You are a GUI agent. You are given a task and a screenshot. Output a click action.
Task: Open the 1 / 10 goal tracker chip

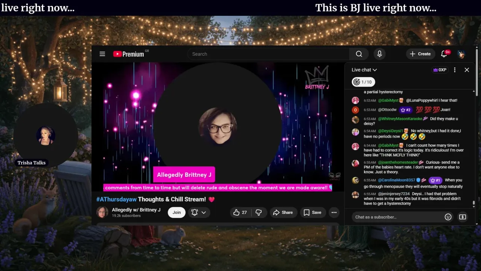pyautogui.click(x=363, y=82)
